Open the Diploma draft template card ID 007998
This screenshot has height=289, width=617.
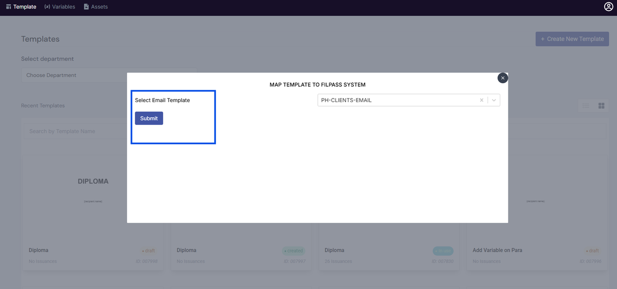click(x=93, y=211)
